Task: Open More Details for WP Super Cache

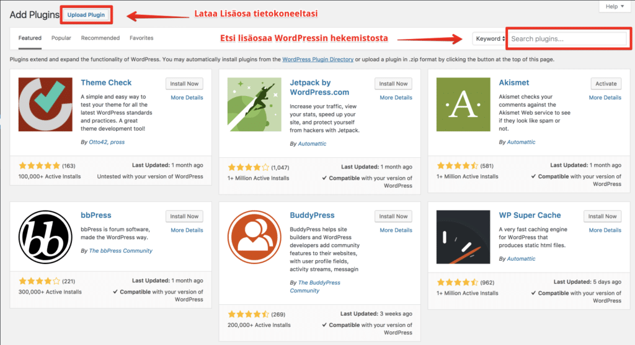Action: tap(605, 230)
